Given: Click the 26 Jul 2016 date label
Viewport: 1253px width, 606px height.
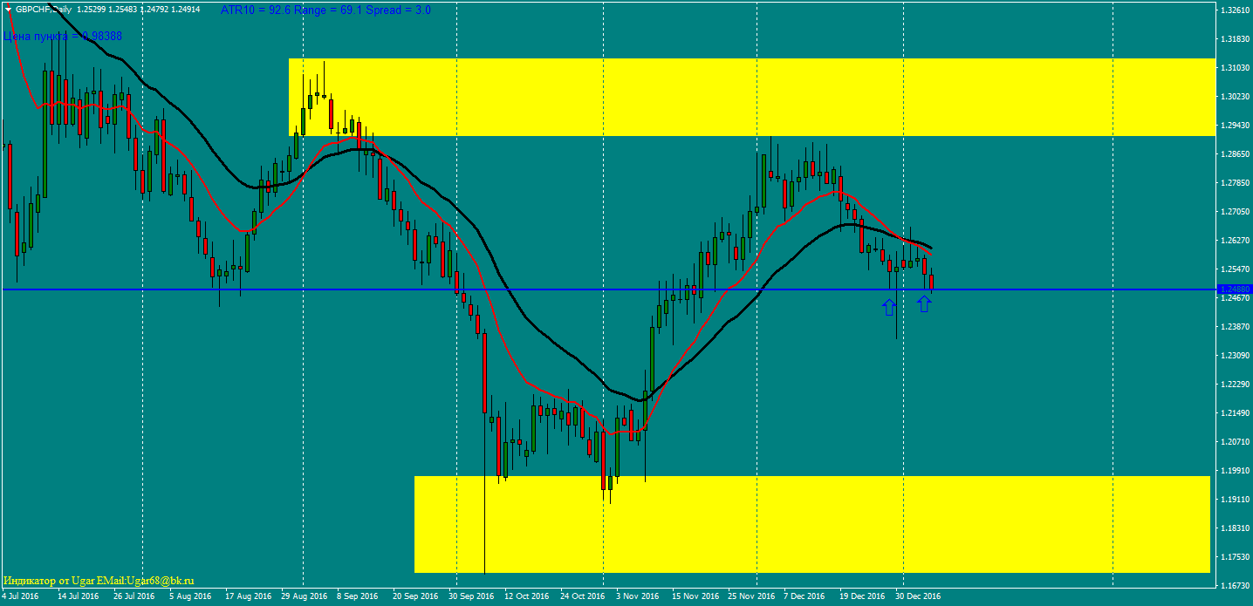Looking at the screenshot, I should (x=134, y=596).
